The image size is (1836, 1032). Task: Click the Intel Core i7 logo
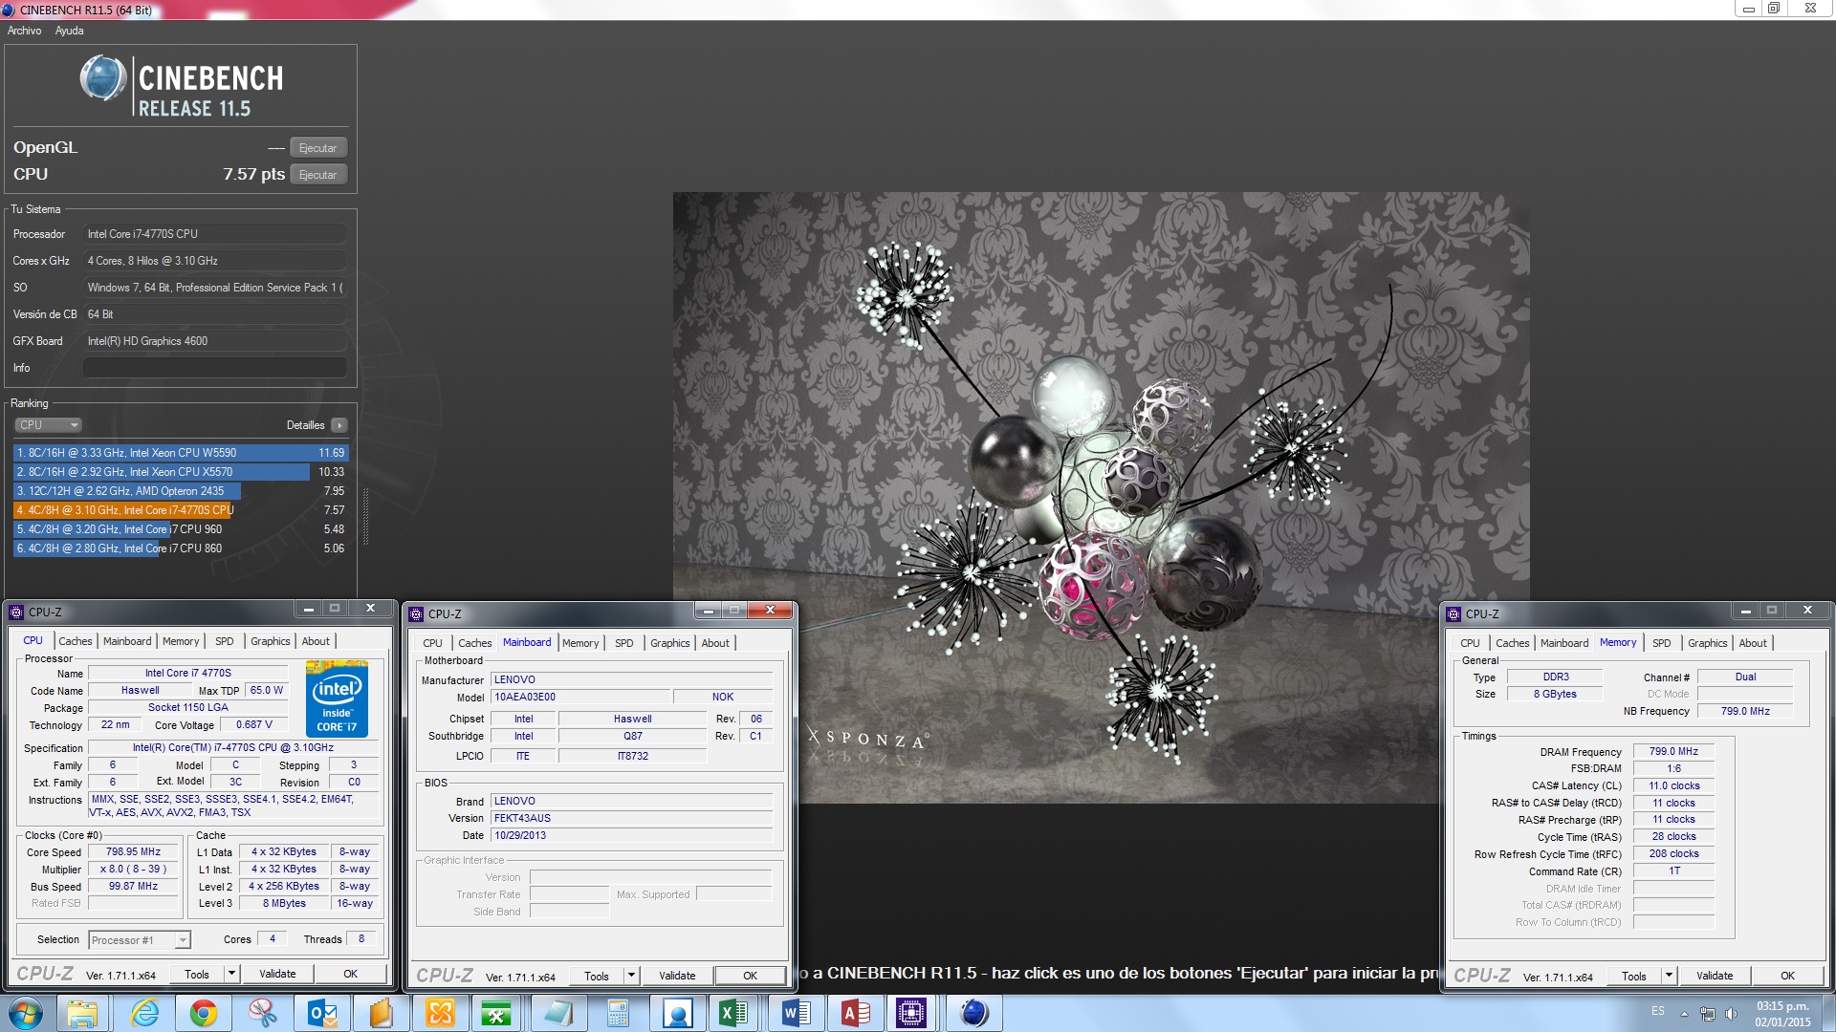[337, 699]
